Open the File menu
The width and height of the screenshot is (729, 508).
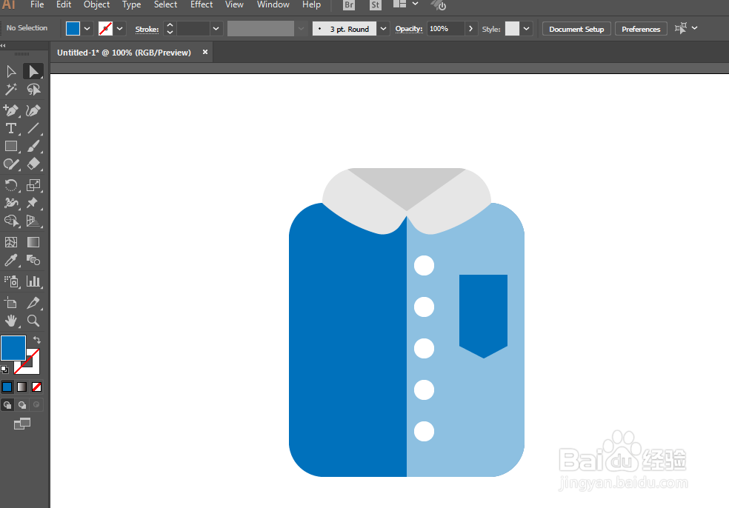[37, 4]
